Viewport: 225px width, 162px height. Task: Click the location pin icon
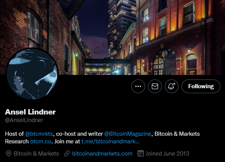(x=8, y=154)
